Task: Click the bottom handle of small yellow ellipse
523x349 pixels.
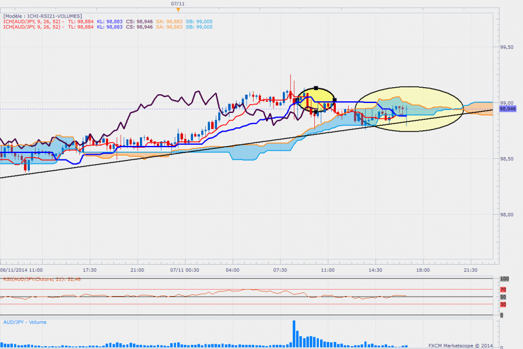Action: point(315,112)
